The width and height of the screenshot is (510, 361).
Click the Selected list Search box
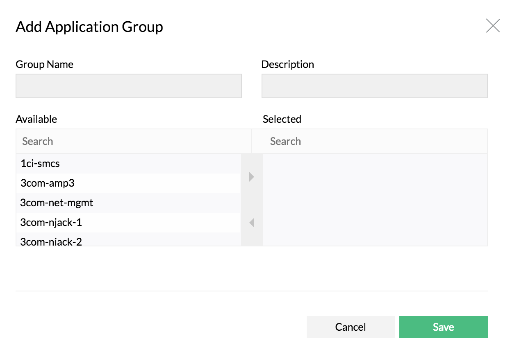pyautogui.click(x=369, y=141)
